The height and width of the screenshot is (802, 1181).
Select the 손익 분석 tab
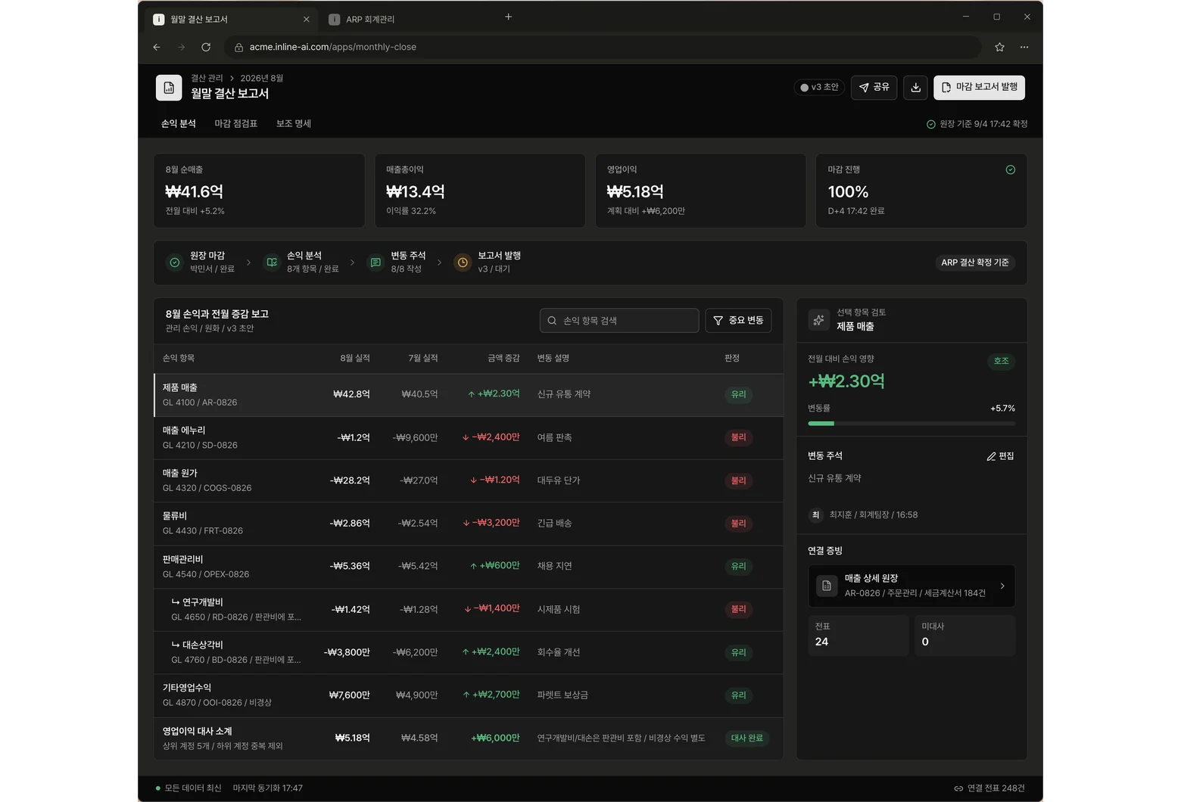coord(179,123)
